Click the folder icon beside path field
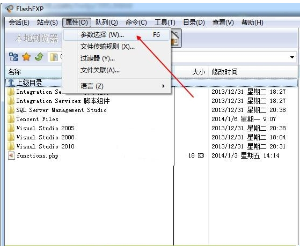Screen dimensions: 300x246 pyautogui.click(x=54, y=57)
